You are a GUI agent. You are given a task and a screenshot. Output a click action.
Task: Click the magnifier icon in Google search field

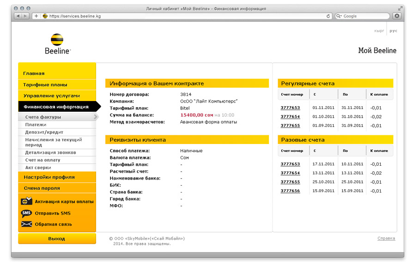(x=339, y=16)
